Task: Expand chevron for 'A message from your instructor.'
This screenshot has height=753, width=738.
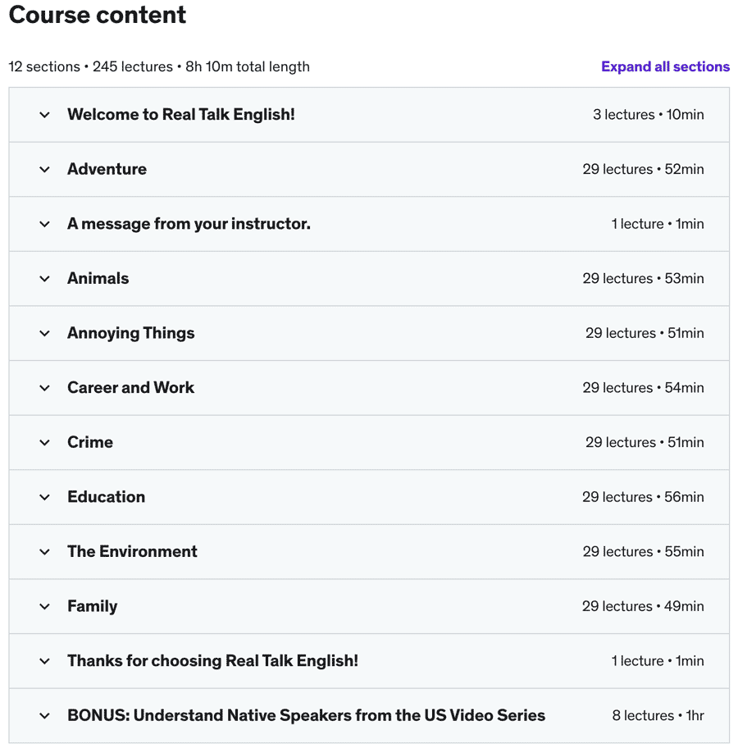Action: pyautogui.click(x=45, y=224)
